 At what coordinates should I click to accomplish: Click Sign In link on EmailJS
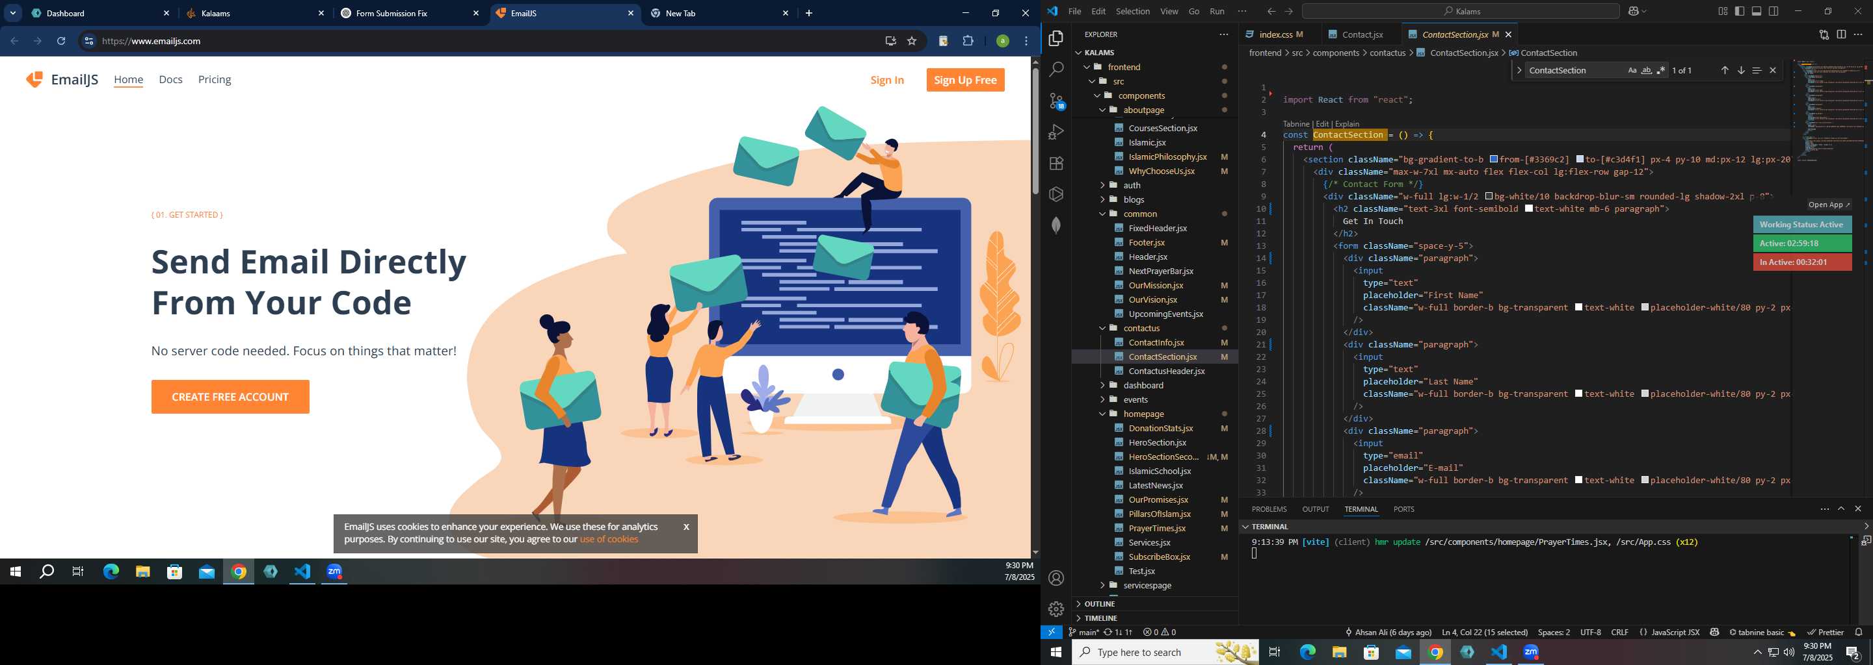point(887,80)
